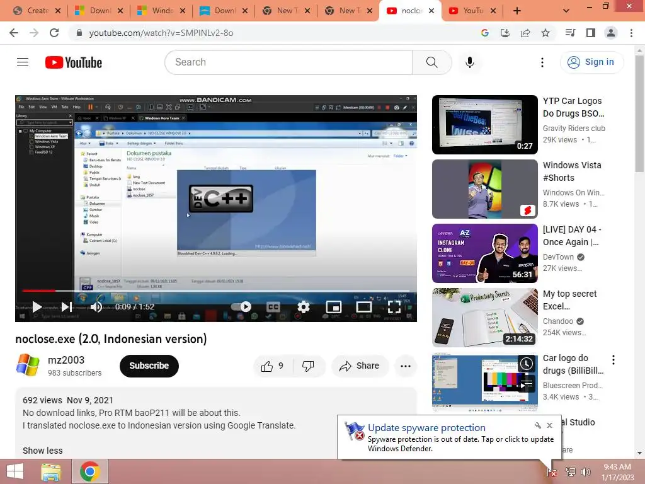Share this page from the toolbar
This screenshot has width=645, height=484.
(x=525, y=33)
